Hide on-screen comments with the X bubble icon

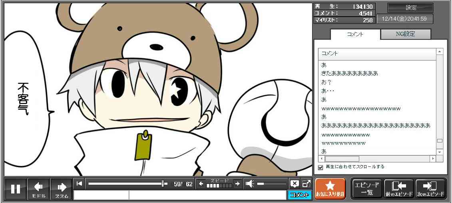tap(295, 183)
